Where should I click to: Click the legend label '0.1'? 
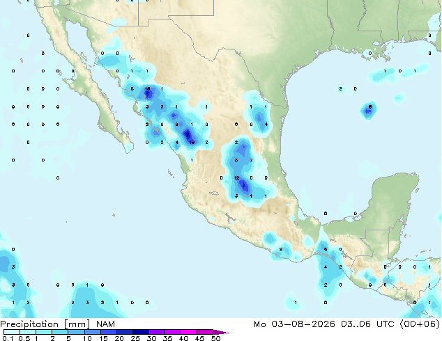pos(8,338)
